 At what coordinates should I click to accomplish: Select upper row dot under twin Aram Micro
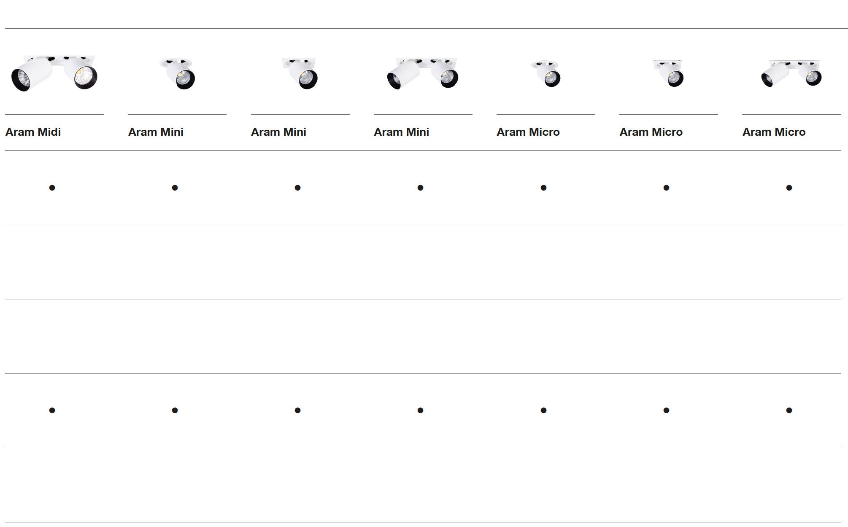point(789,188)
